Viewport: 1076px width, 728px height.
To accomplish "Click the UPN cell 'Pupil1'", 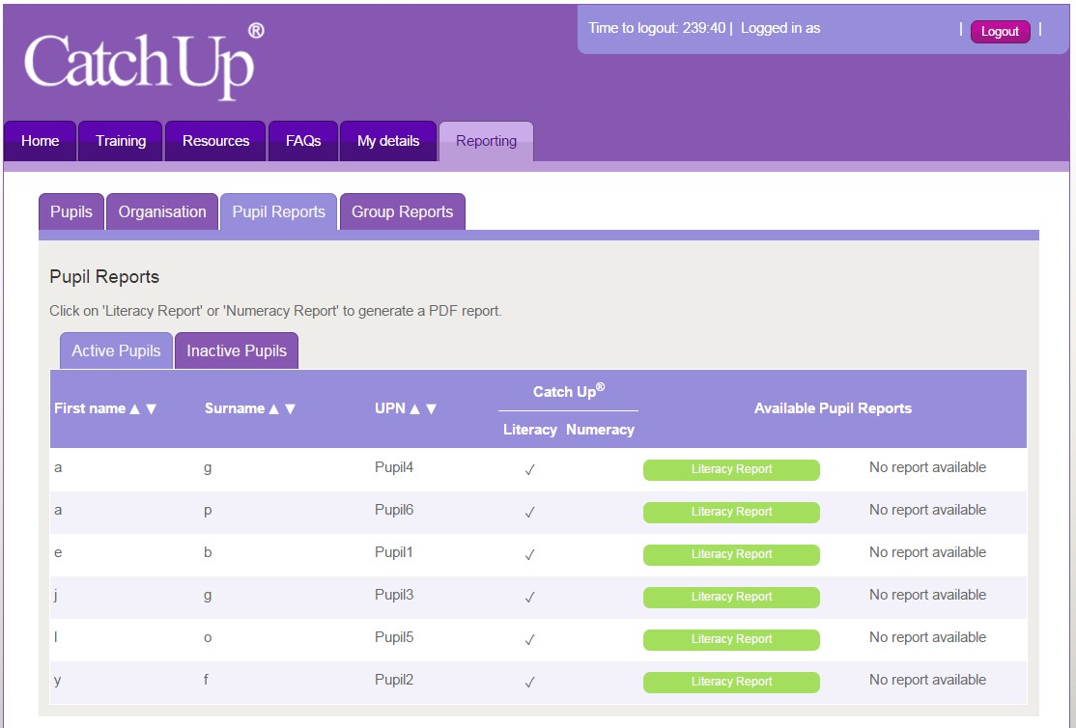I will pyautogui.click(x=394, y=552).
